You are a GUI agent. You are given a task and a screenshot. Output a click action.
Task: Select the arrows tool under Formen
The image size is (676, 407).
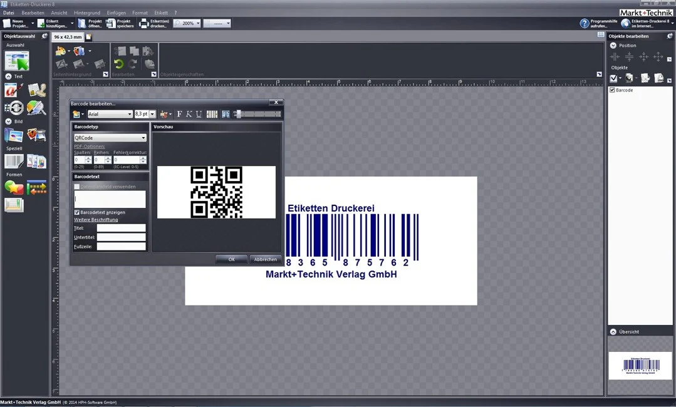36,187
